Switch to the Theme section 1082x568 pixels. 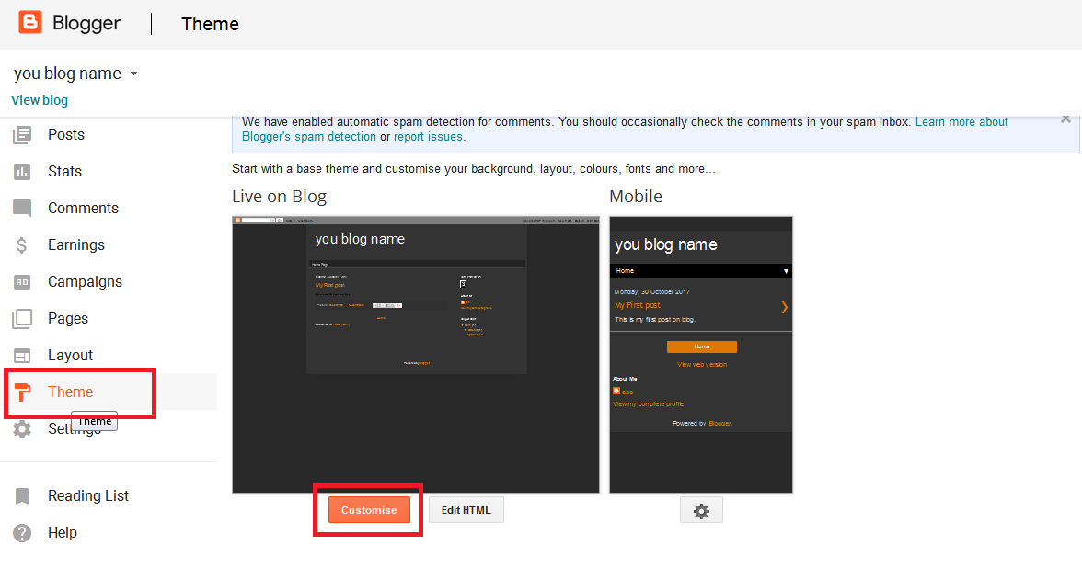pyautogui.click(x=69, y=392)
